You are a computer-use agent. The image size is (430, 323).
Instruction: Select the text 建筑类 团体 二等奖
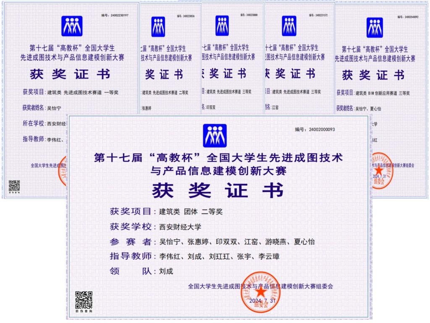191,212
